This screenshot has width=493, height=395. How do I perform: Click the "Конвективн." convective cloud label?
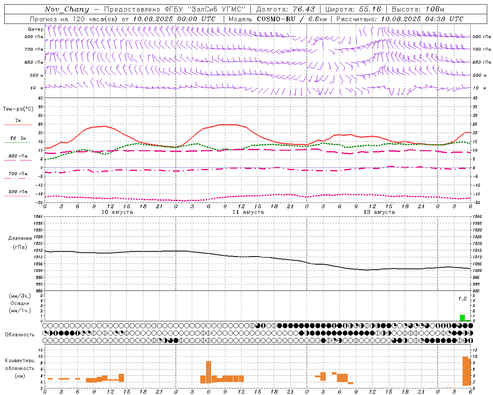(x=20, y=361)
